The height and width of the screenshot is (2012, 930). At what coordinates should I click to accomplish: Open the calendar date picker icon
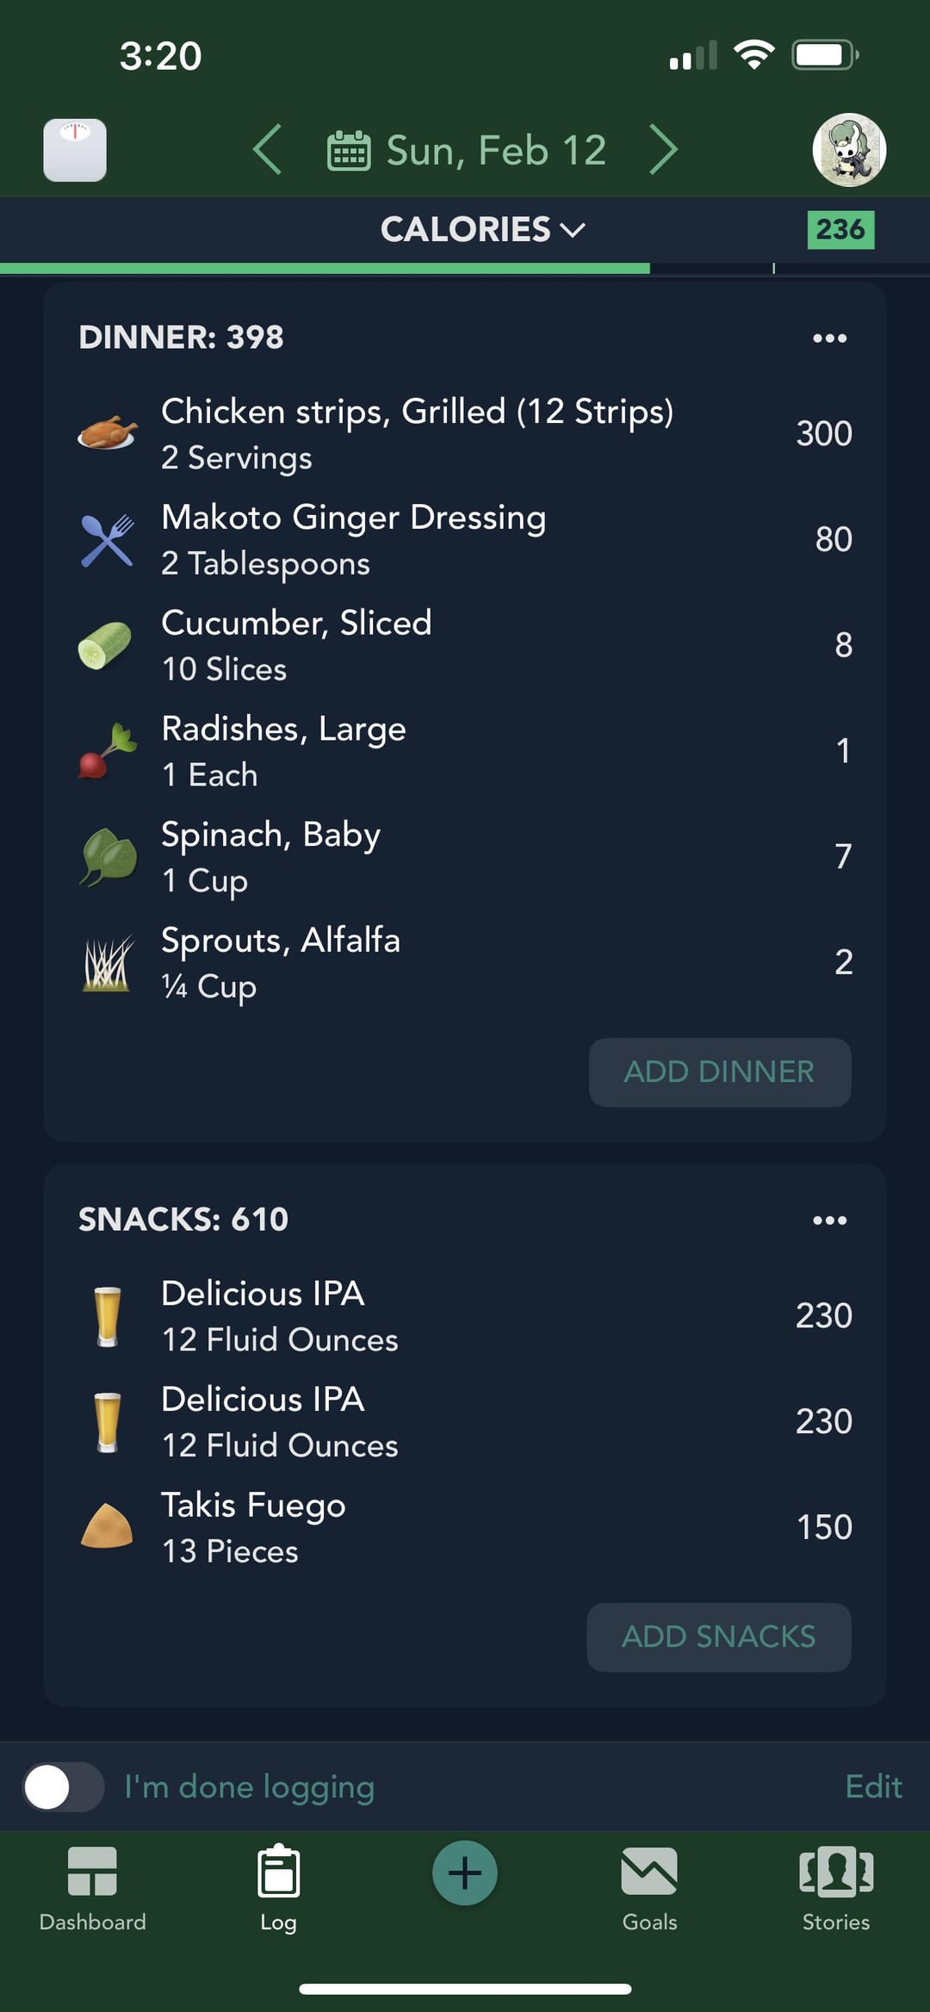coord(349,151)
